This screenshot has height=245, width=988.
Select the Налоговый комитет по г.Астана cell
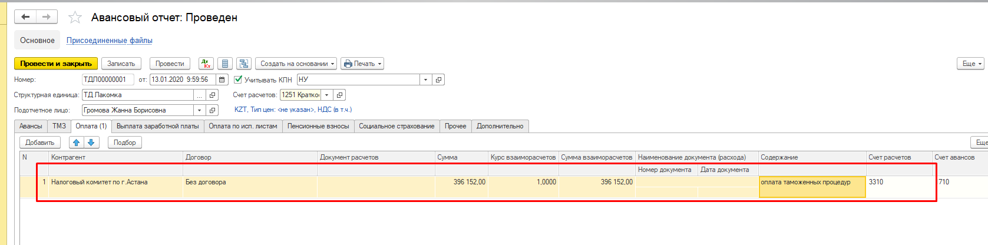coord(116,182)
